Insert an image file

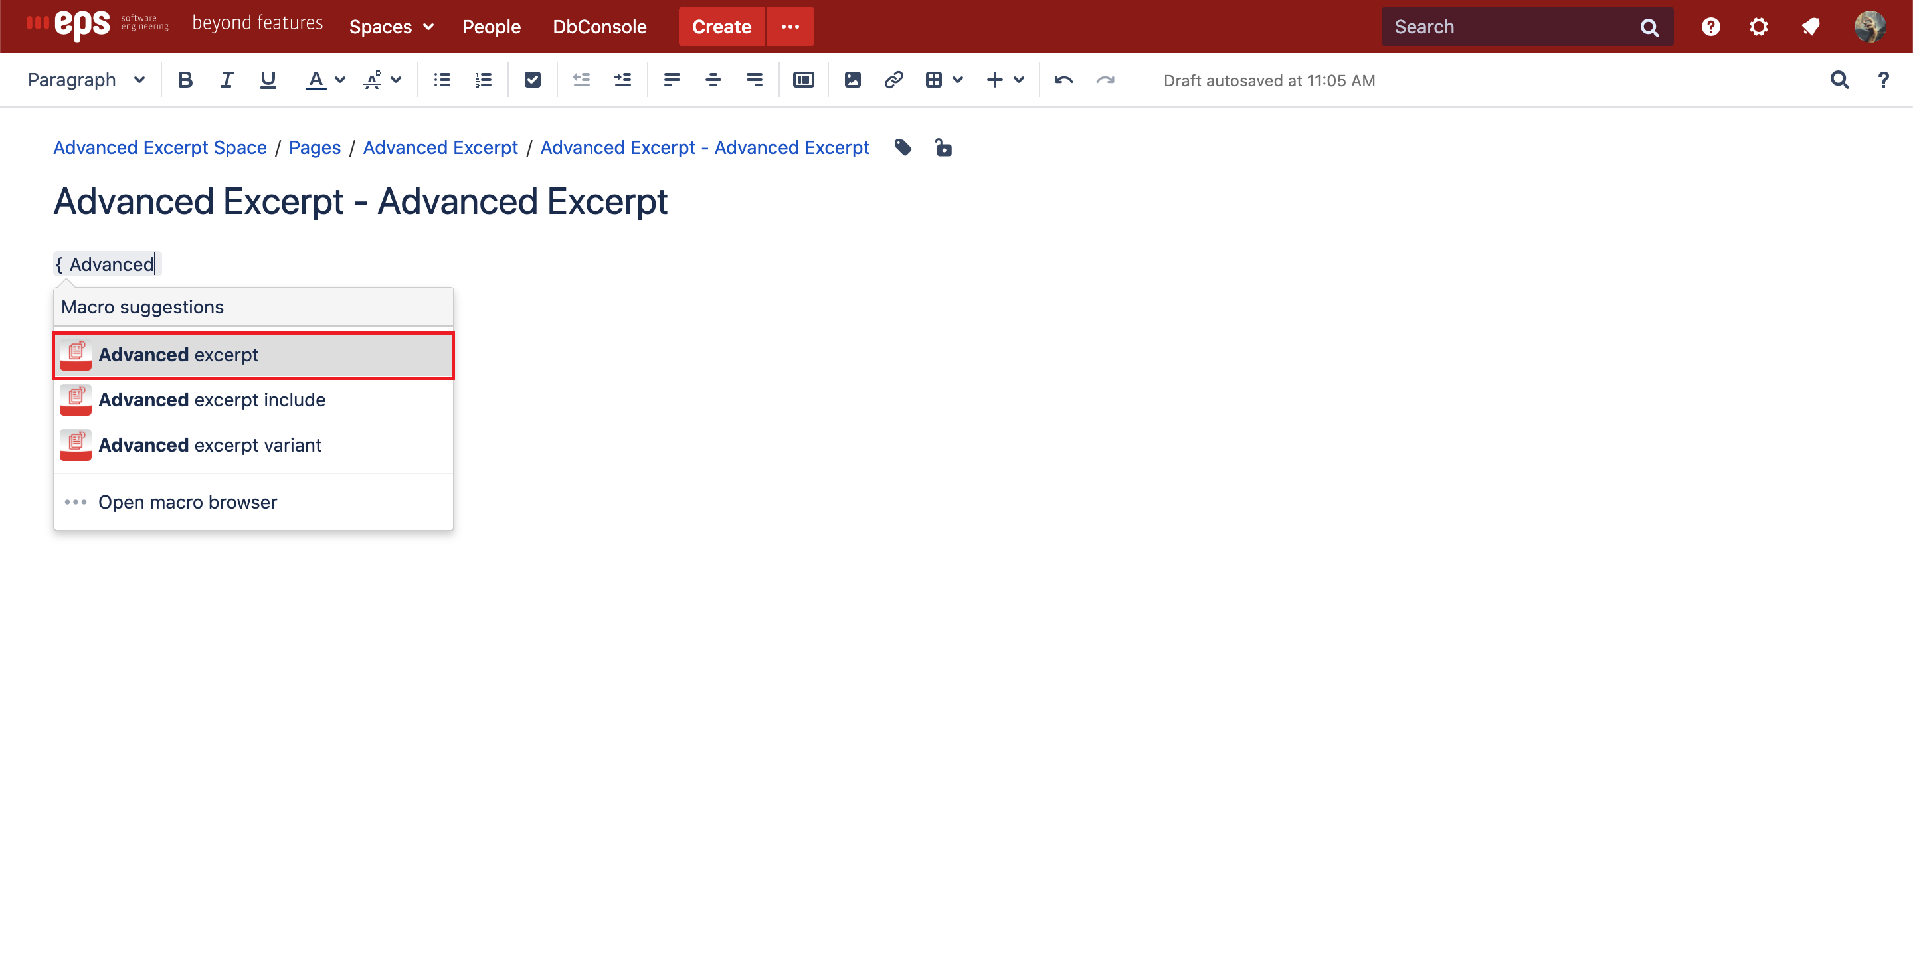point(852,80)
